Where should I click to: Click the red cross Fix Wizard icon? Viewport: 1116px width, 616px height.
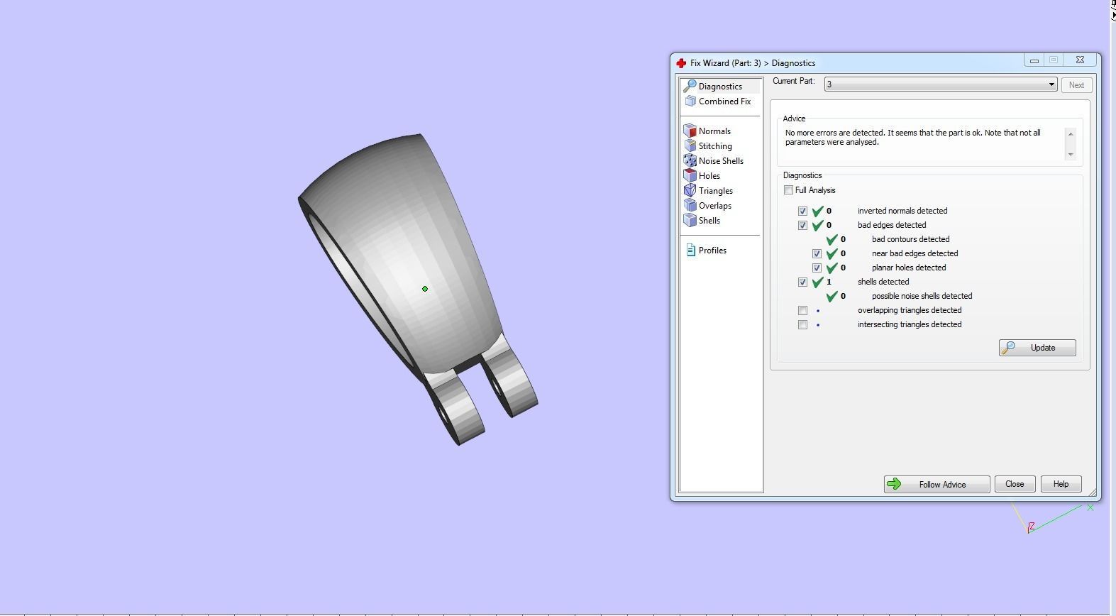click(681, 63)
